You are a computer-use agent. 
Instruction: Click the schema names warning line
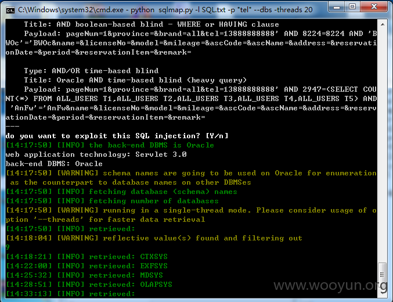[191, 178]
